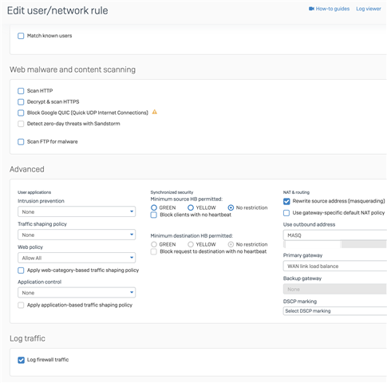Enable the Scan HTTP checkbox
This screenshot has height=383, width=387.
[x=21, y=91]
